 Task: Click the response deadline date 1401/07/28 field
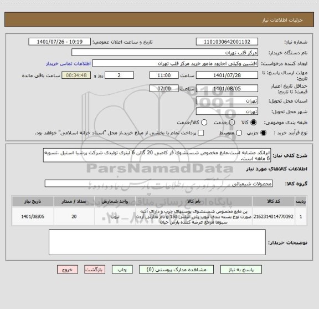tap(227, 75)
